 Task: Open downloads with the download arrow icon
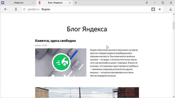[x=170, y=9]
